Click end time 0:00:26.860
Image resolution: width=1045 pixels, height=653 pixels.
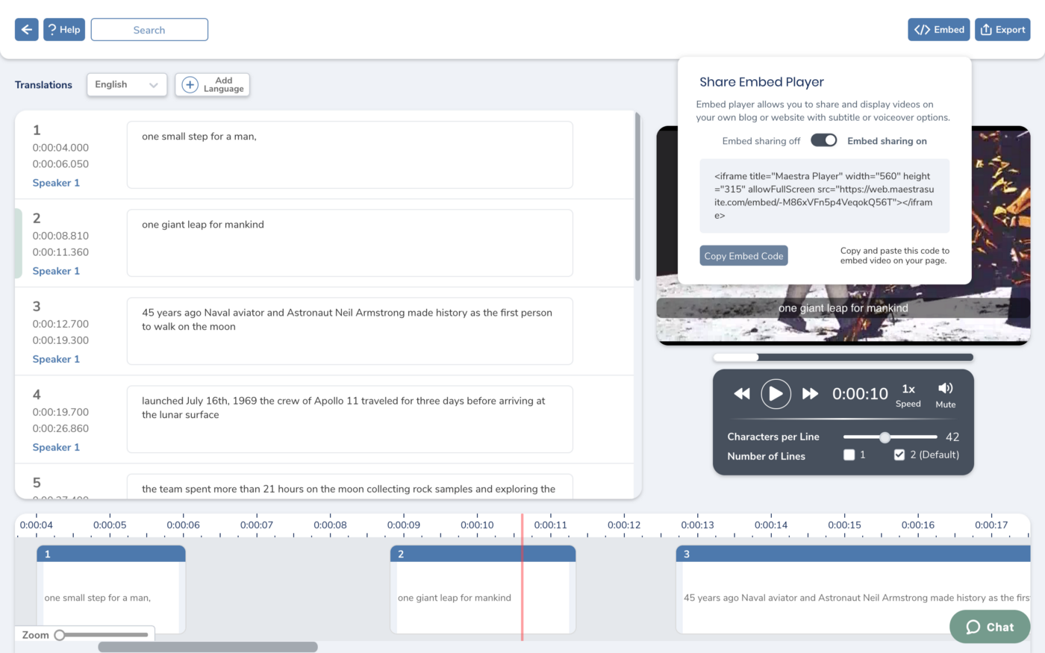click(x=60, y=428)
